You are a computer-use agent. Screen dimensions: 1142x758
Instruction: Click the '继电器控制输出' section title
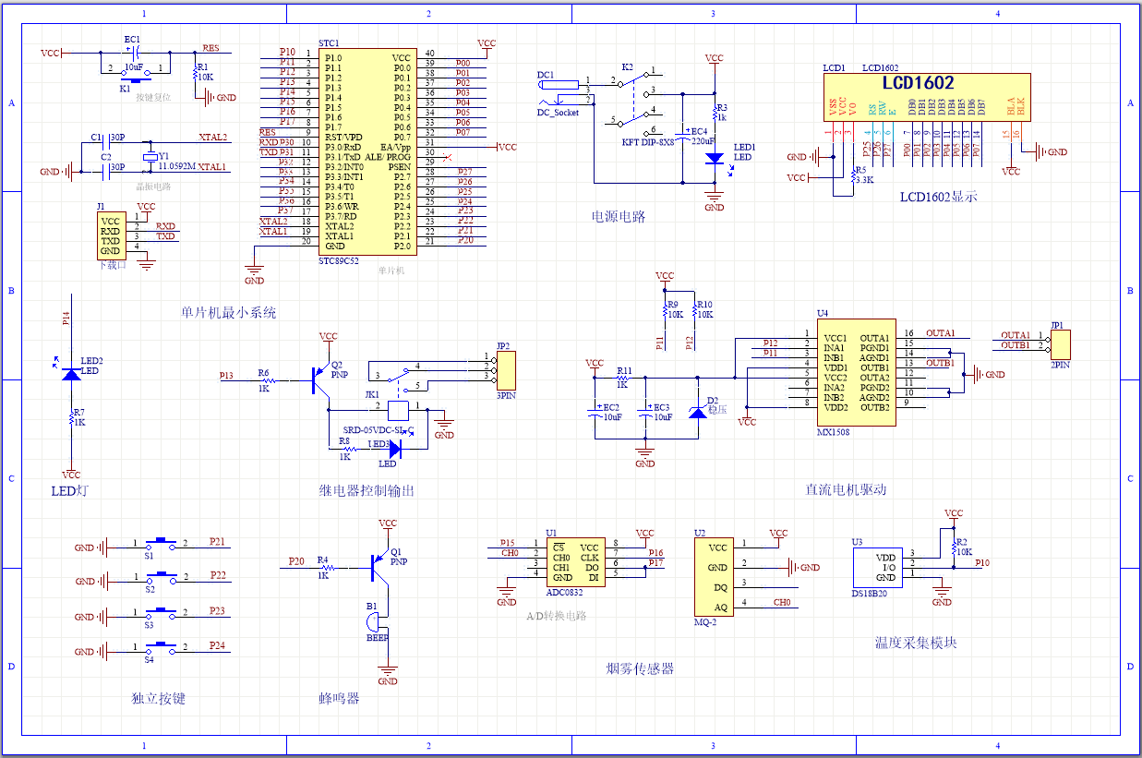coord(367,490)
